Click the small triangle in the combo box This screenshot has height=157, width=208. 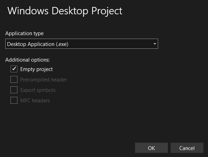[155, 44]
